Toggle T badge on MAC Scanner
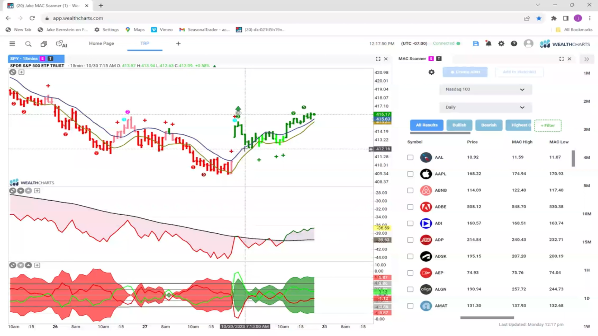 click(439, 58)
